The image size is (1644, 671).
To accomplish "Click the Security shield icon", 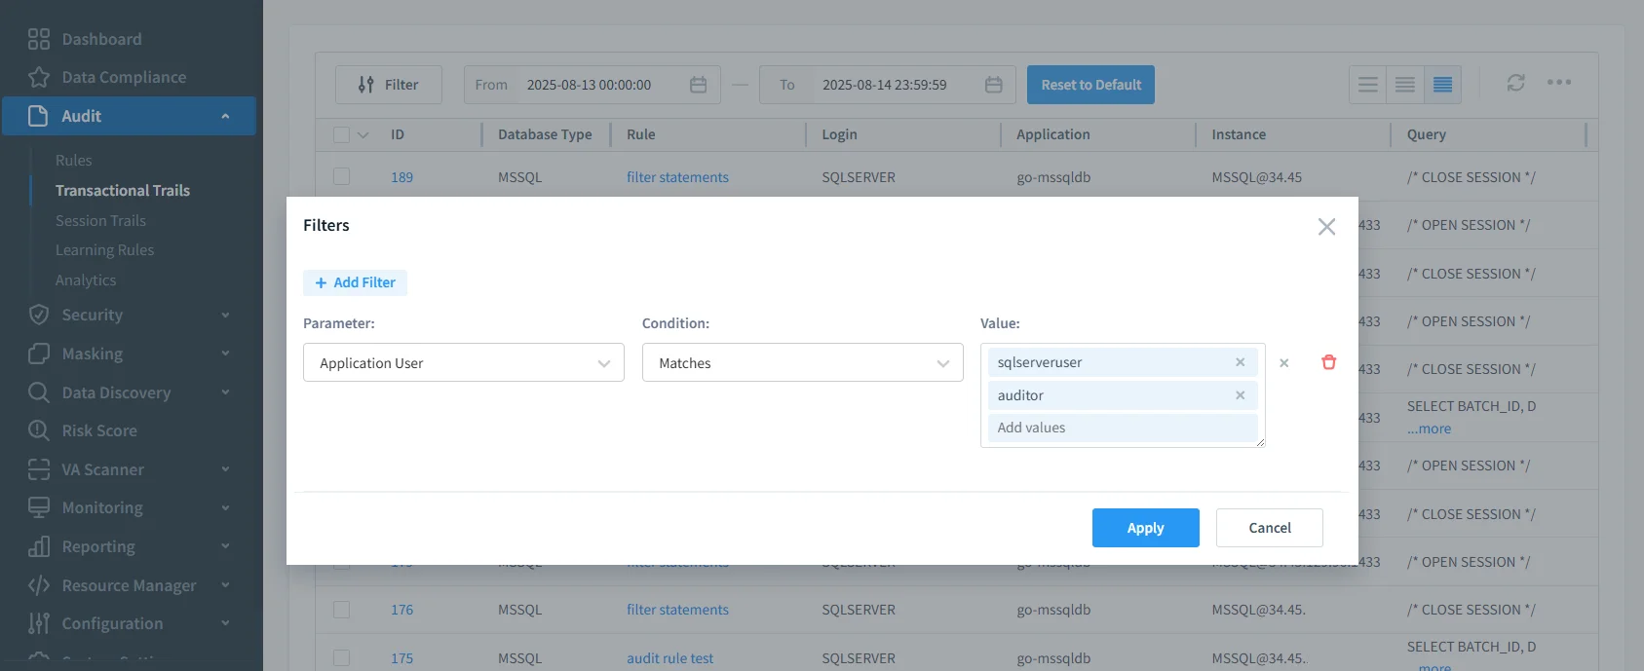I will pos(39,315).
